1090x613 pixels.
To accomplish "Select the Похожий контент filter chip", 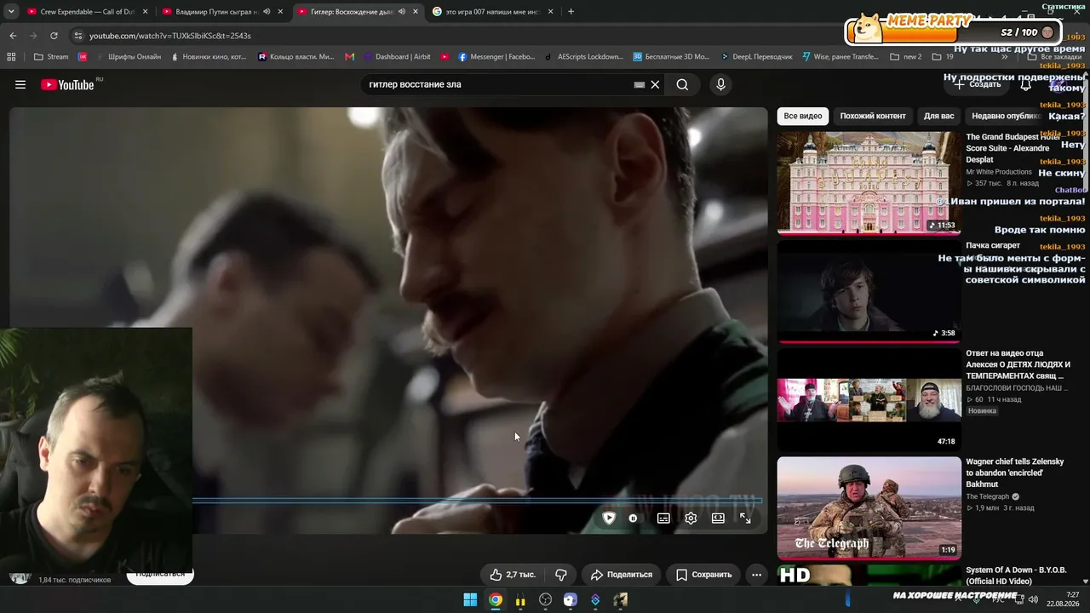I will point(873,116).
